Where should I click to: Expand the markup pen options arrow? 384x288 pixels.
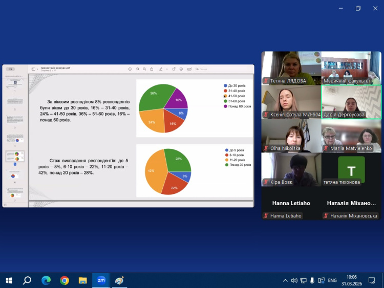166,69
